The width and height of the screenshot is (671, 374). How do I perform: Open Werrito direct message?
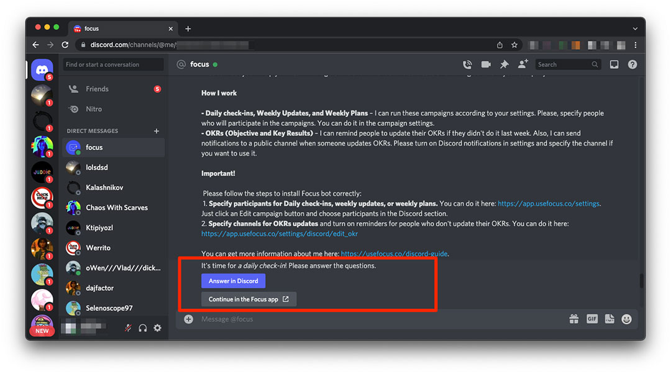(x=114, y=247)
